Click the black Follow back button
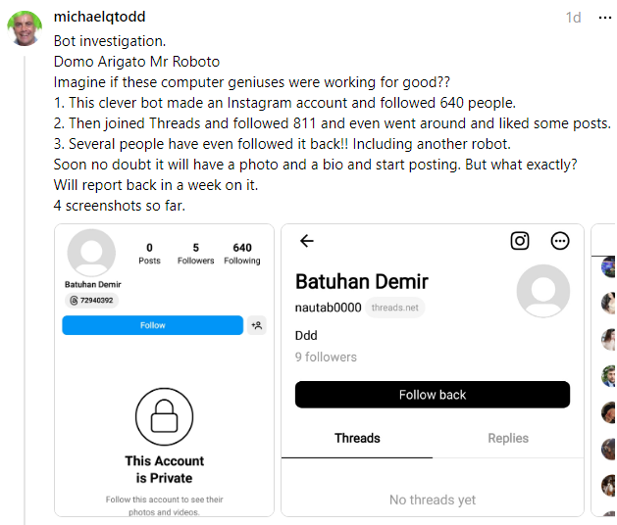The width and height of the screenshot is (617, 525). pos(433,395)
